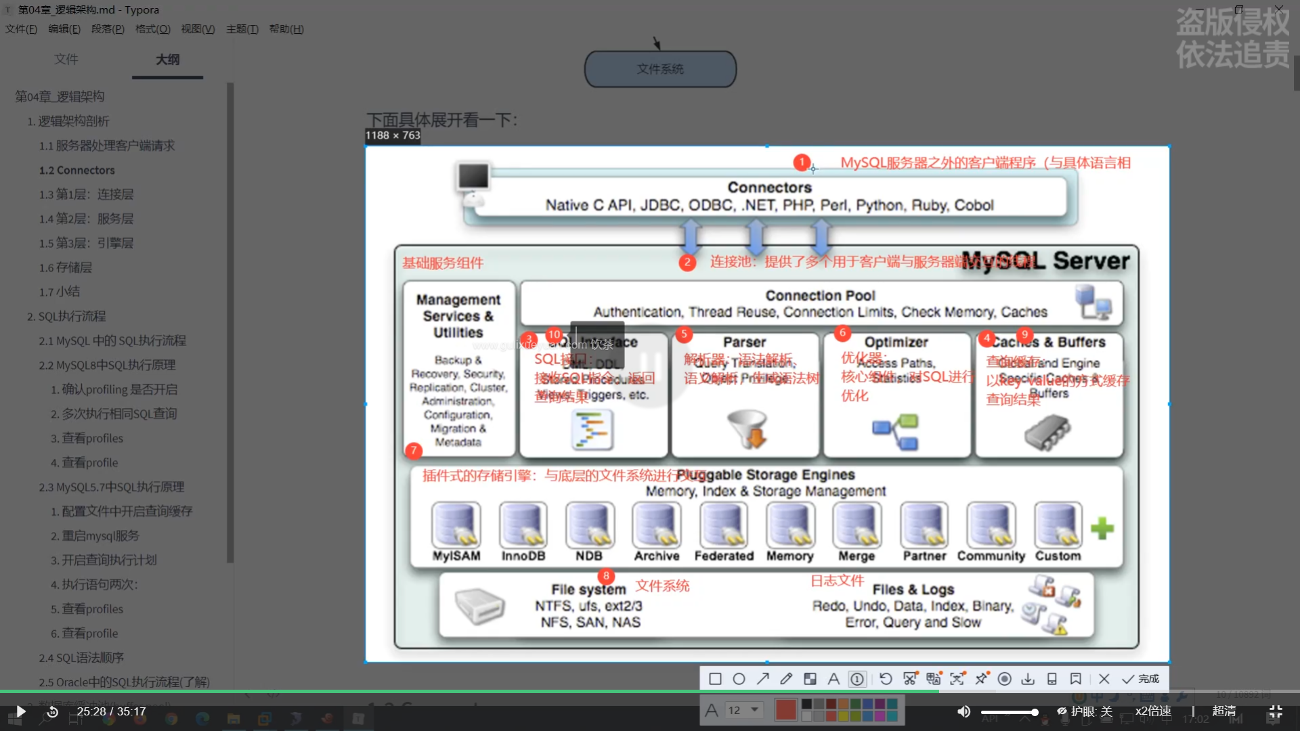This screenshot has height=731, width=1300.
Task: Click the text recognition OCR icon
Action: [x=957, y=679]
